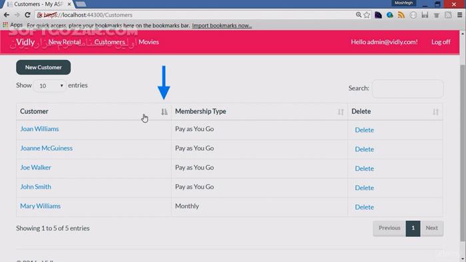Click the Moshfegh profile button
The image size is (466, 262).
click(x=403, y=3)
